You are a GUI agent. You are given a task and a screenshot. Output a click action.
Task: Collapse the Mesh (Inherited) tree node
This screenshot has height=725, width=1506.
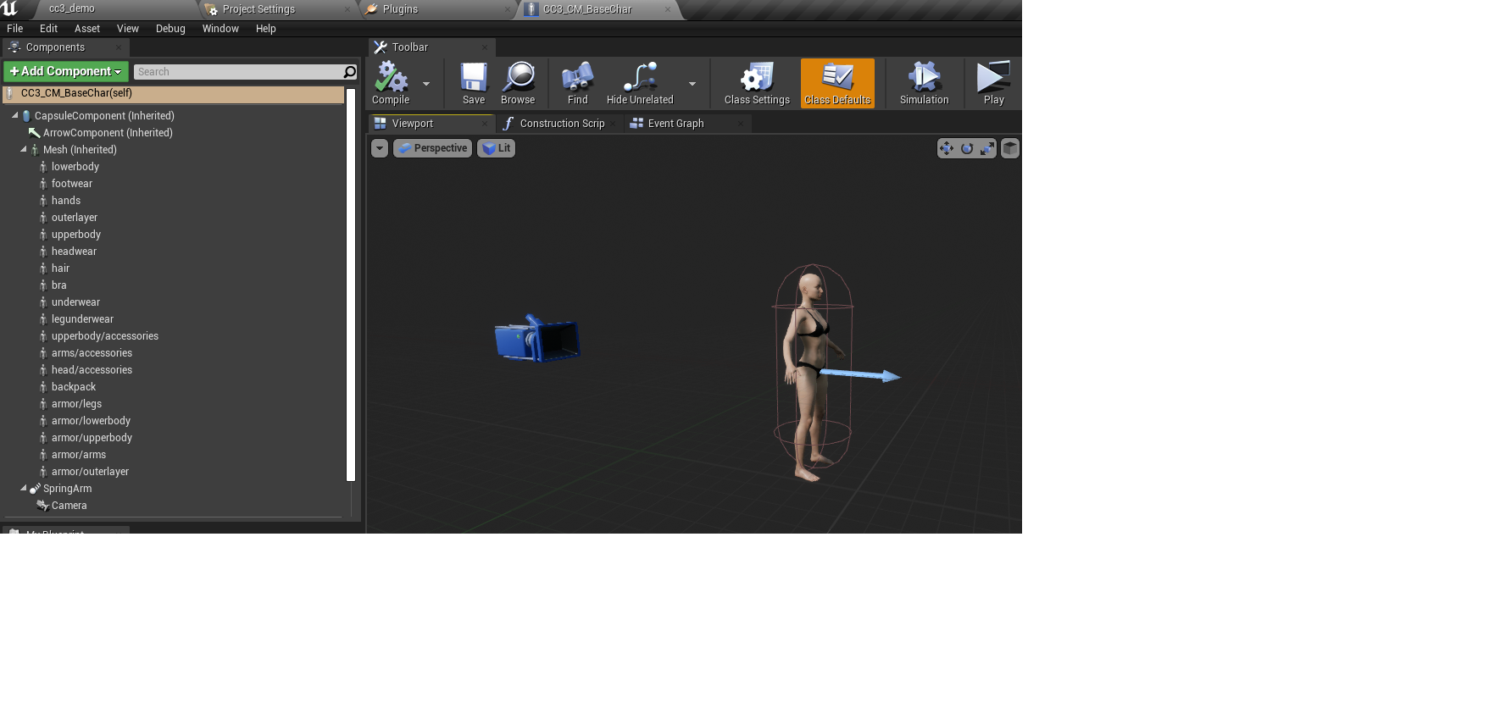coord(24,149)
